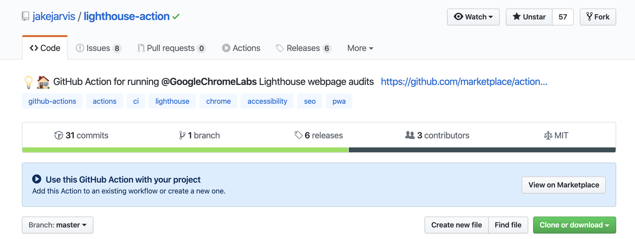Click the tag icon beside 6 releases
The image size is (635, 239).
298,135
